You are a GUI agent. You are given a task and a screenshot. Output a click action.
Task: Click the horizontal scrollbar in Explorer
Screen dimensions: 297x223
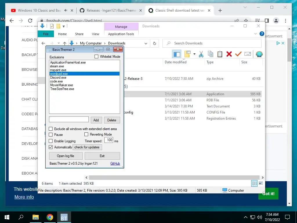coord(174,177)
